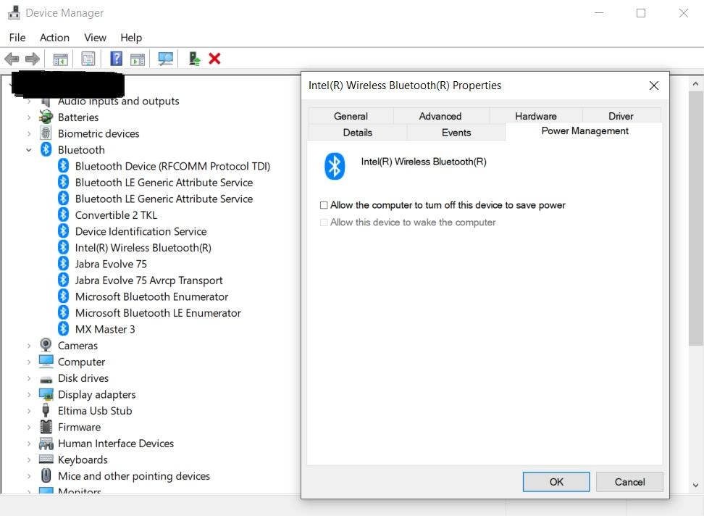Viewport: 704px width, 516px height.
Task: Switch to the Hardware tab
Action: point(536,116)
